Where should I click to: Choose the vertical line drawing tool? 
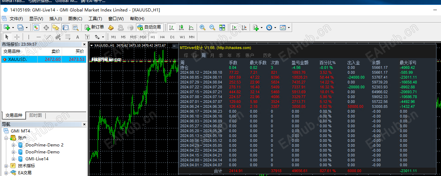pyautogui.click(x=29, y=37)
